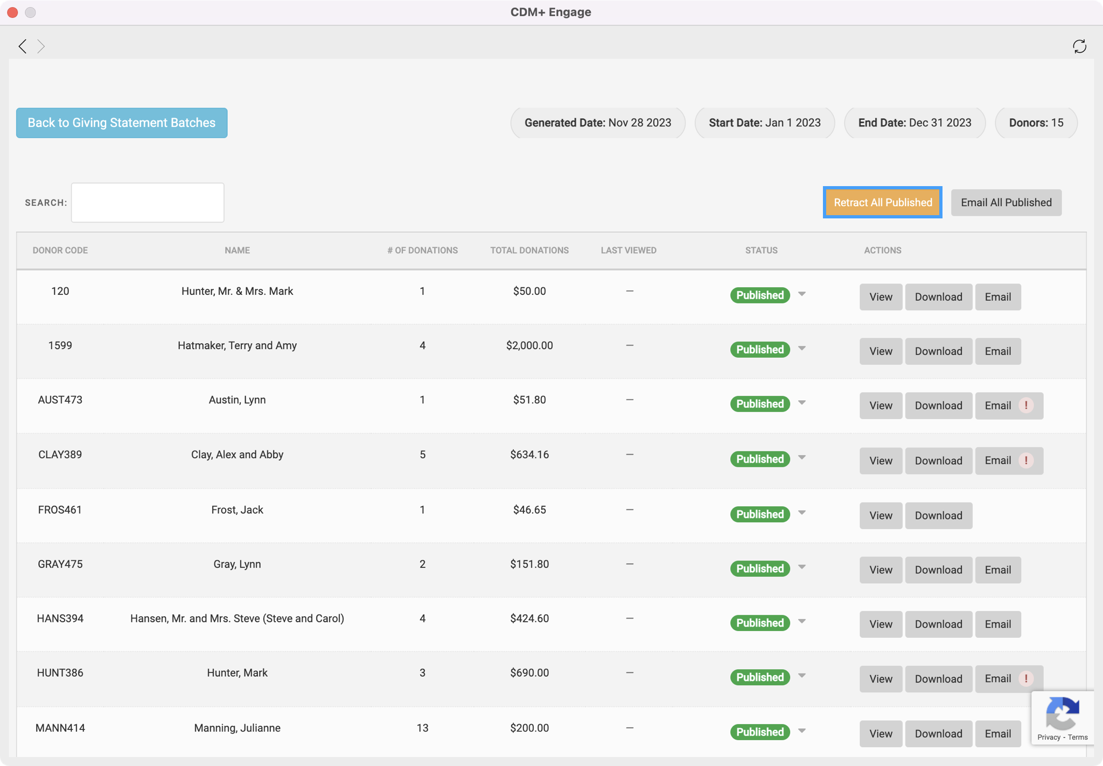Expand status arrow for Gray, Lynn
Image resolution: width=1103 pixels, height=766 pixels.
click(x=802, y=568)
